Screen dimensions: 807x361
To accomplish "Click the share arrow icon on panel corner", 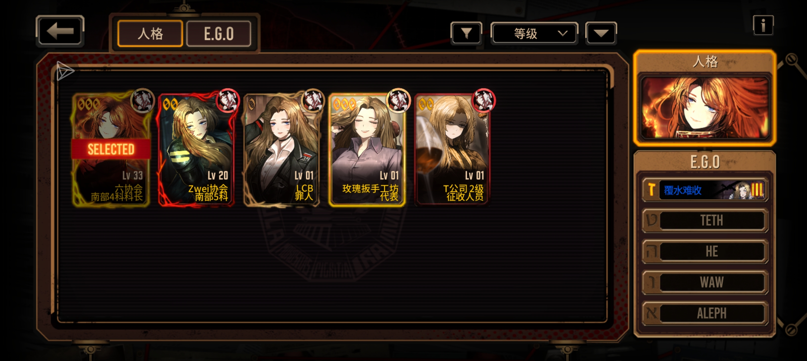I will (65, 71).
